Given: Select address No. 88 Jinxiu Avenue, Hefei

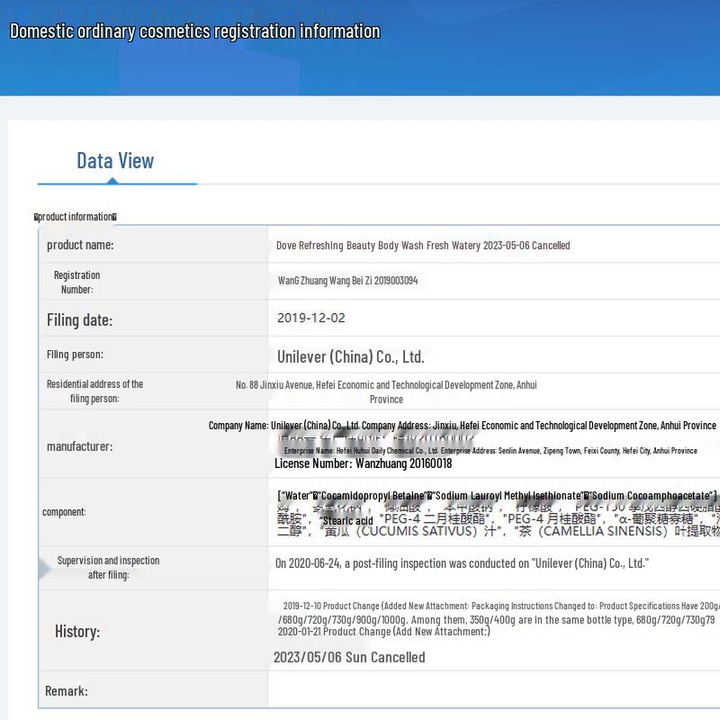Looking at the screenshot, I should click(x=386, y=391).
